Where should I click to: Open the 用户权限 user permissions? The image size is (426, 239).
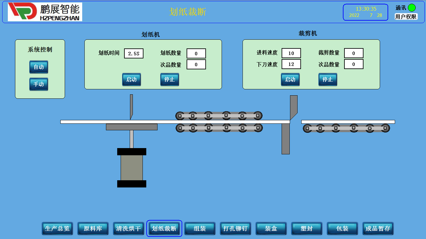[406, 17]
